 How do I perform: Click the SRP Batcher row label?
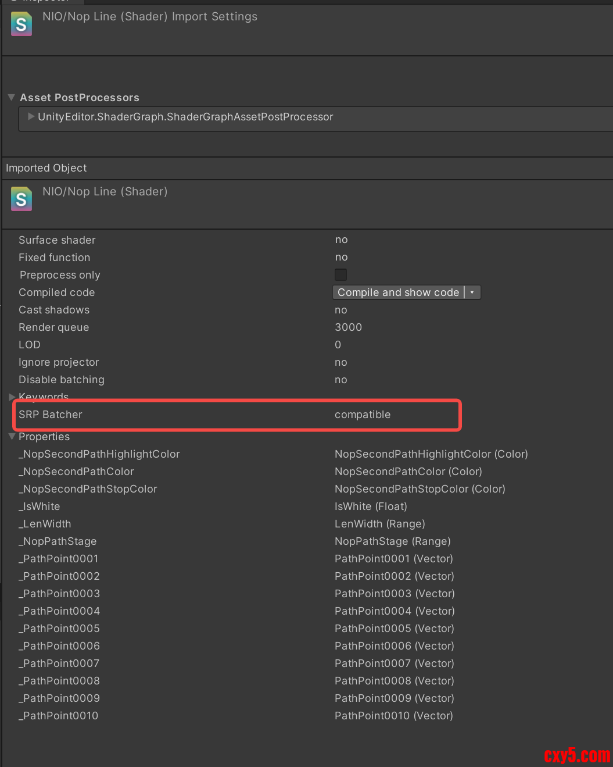point(51,415)
